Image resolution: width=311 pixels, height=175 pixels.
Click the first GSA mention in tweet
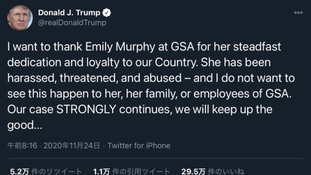(183, 47)
